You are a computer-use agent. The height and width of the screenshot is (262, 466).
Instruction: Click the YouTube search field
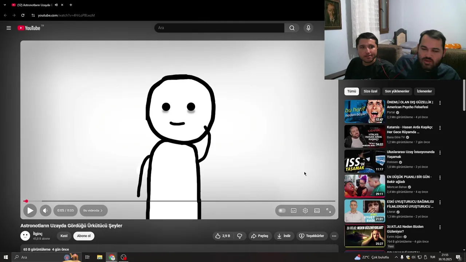pyautogui.click(x=219, y=28)
